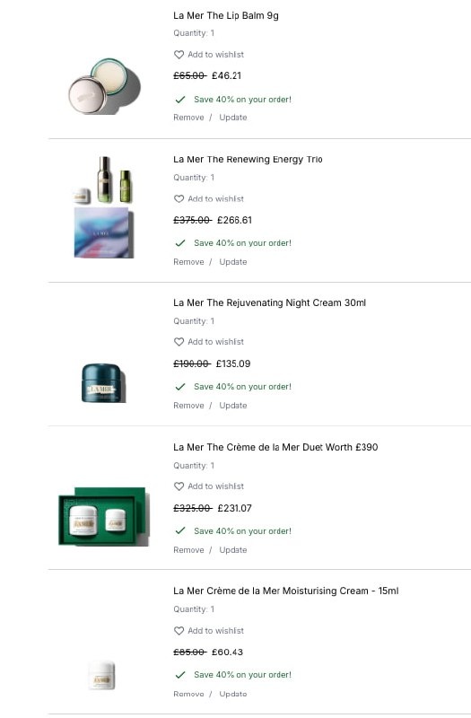This screenshot has height=718, width=471.
Task: Open the Renewing Energy Trio product image
Action: (104, 207)
